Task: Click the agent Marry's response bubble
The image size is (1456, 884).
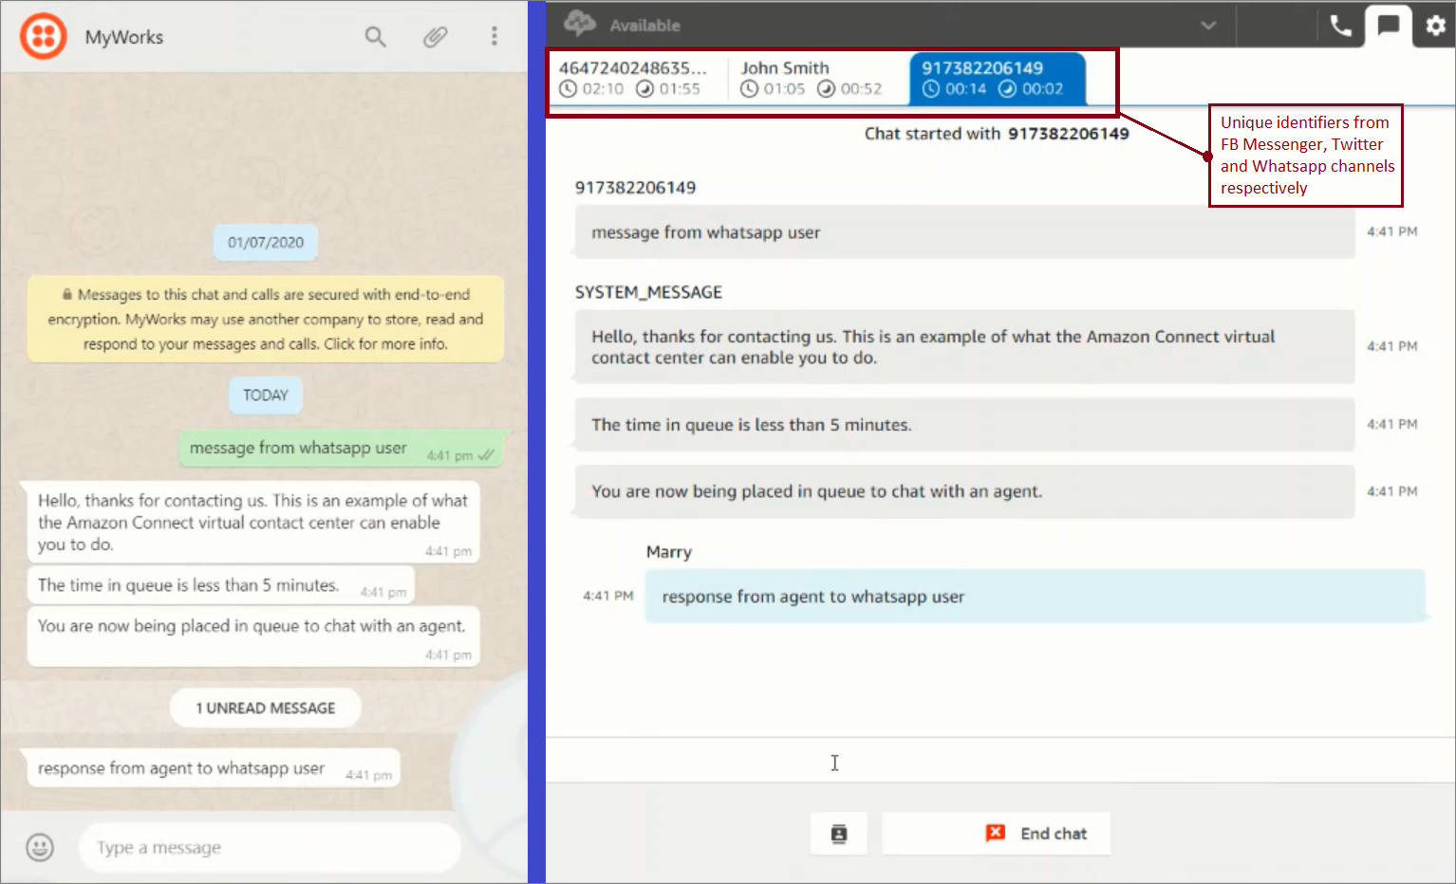Action: tap(1035, 597)
